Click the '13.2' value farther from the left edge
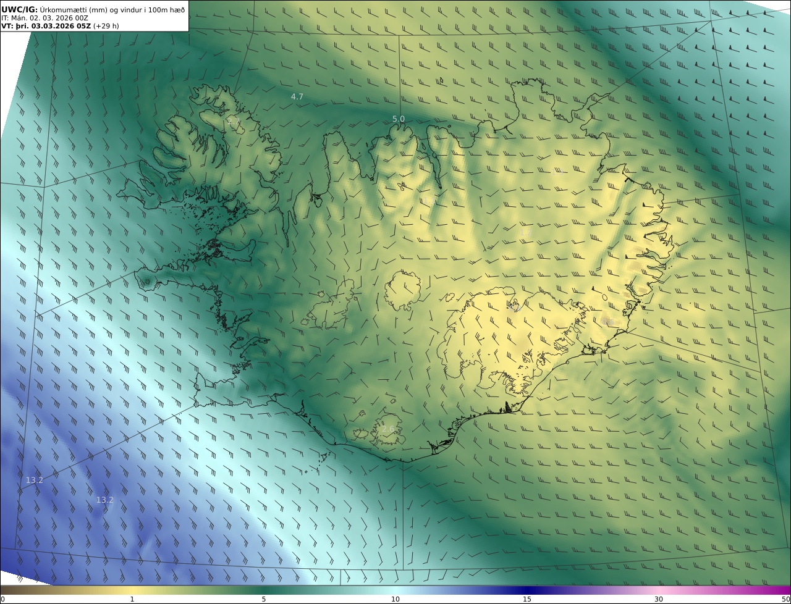Viewport: 791px width, 604px height. pyautogui.click(x=105, y=500)
